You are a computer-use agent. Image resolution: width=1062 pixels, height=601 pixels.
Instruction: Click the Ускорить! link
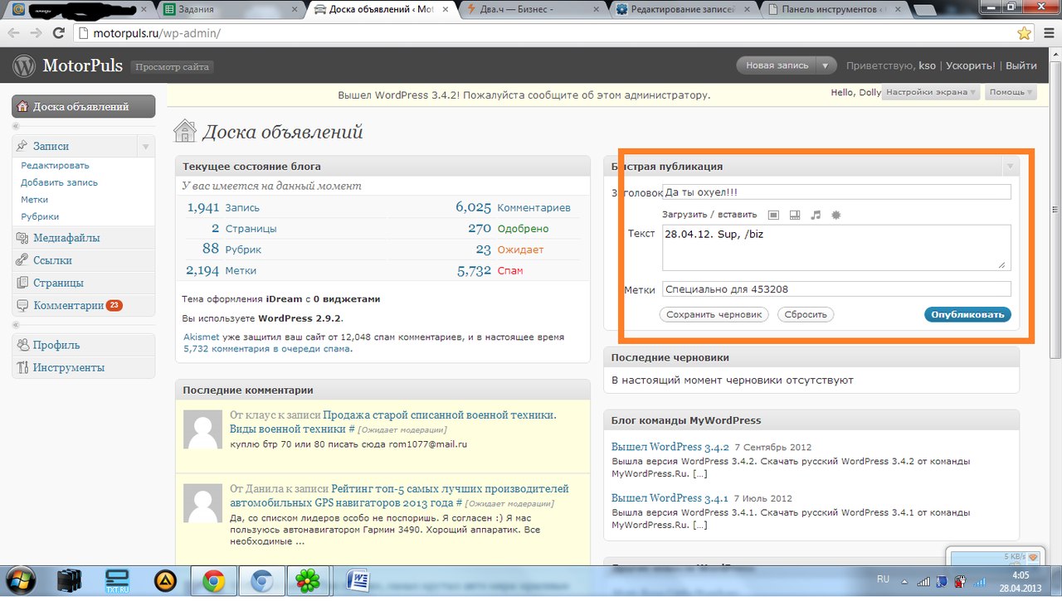point(971,65)
